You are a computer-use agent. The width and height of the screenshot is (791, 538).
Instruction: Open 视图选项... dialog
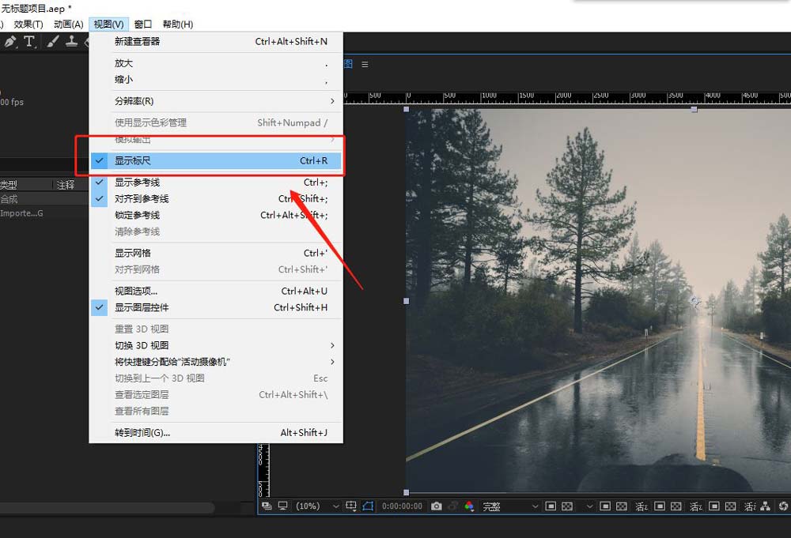(x=216, y=291)
